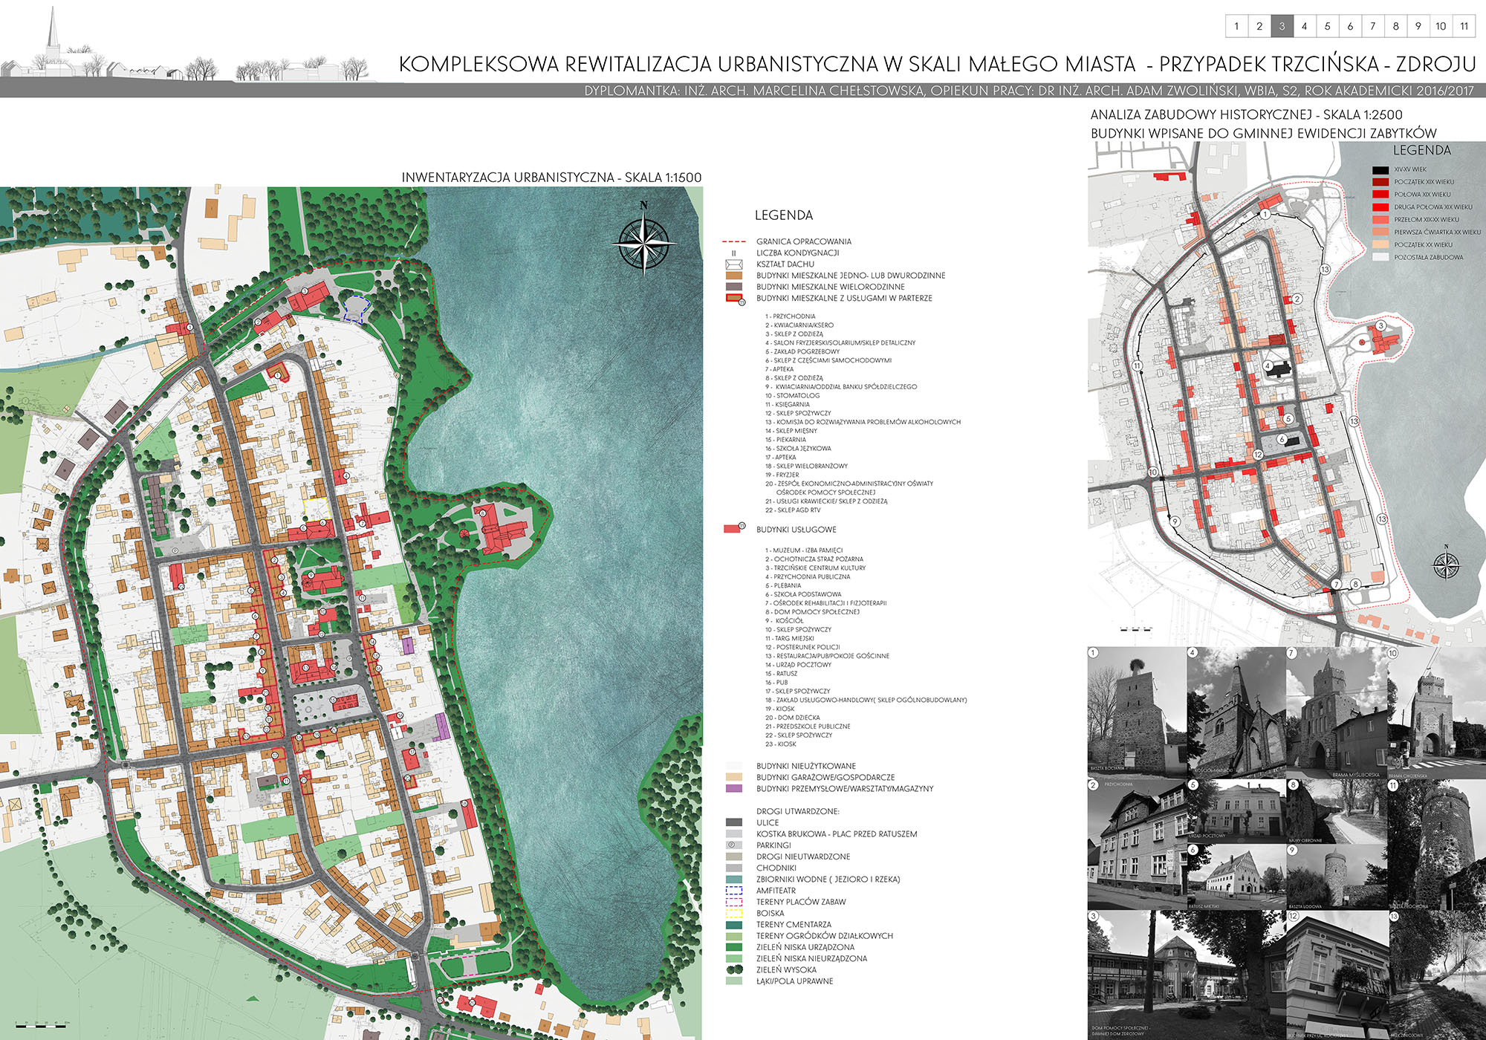
Task: Click 'BUDYNKI WPISANE DO GMINNEJ EWIDENCJI ZABYTKÓW' subtitle
Action: (x=1264, y=133)
